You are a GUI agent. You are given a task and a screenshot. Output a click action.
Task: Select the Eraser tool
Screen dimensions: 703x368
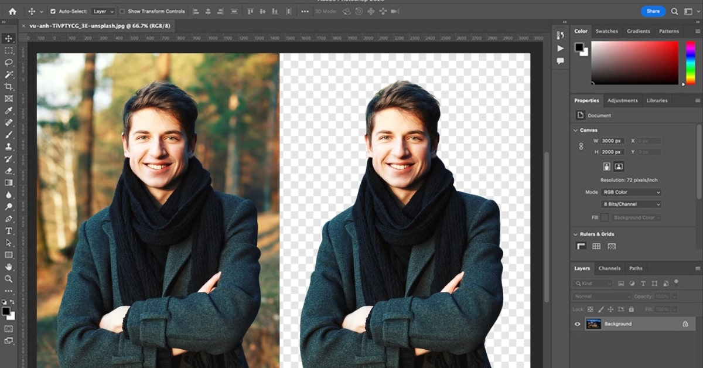click(9, 171)
